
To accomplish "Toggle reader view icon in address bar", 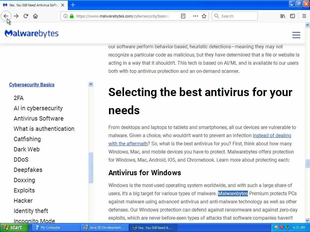I will (x=183, y=16).
